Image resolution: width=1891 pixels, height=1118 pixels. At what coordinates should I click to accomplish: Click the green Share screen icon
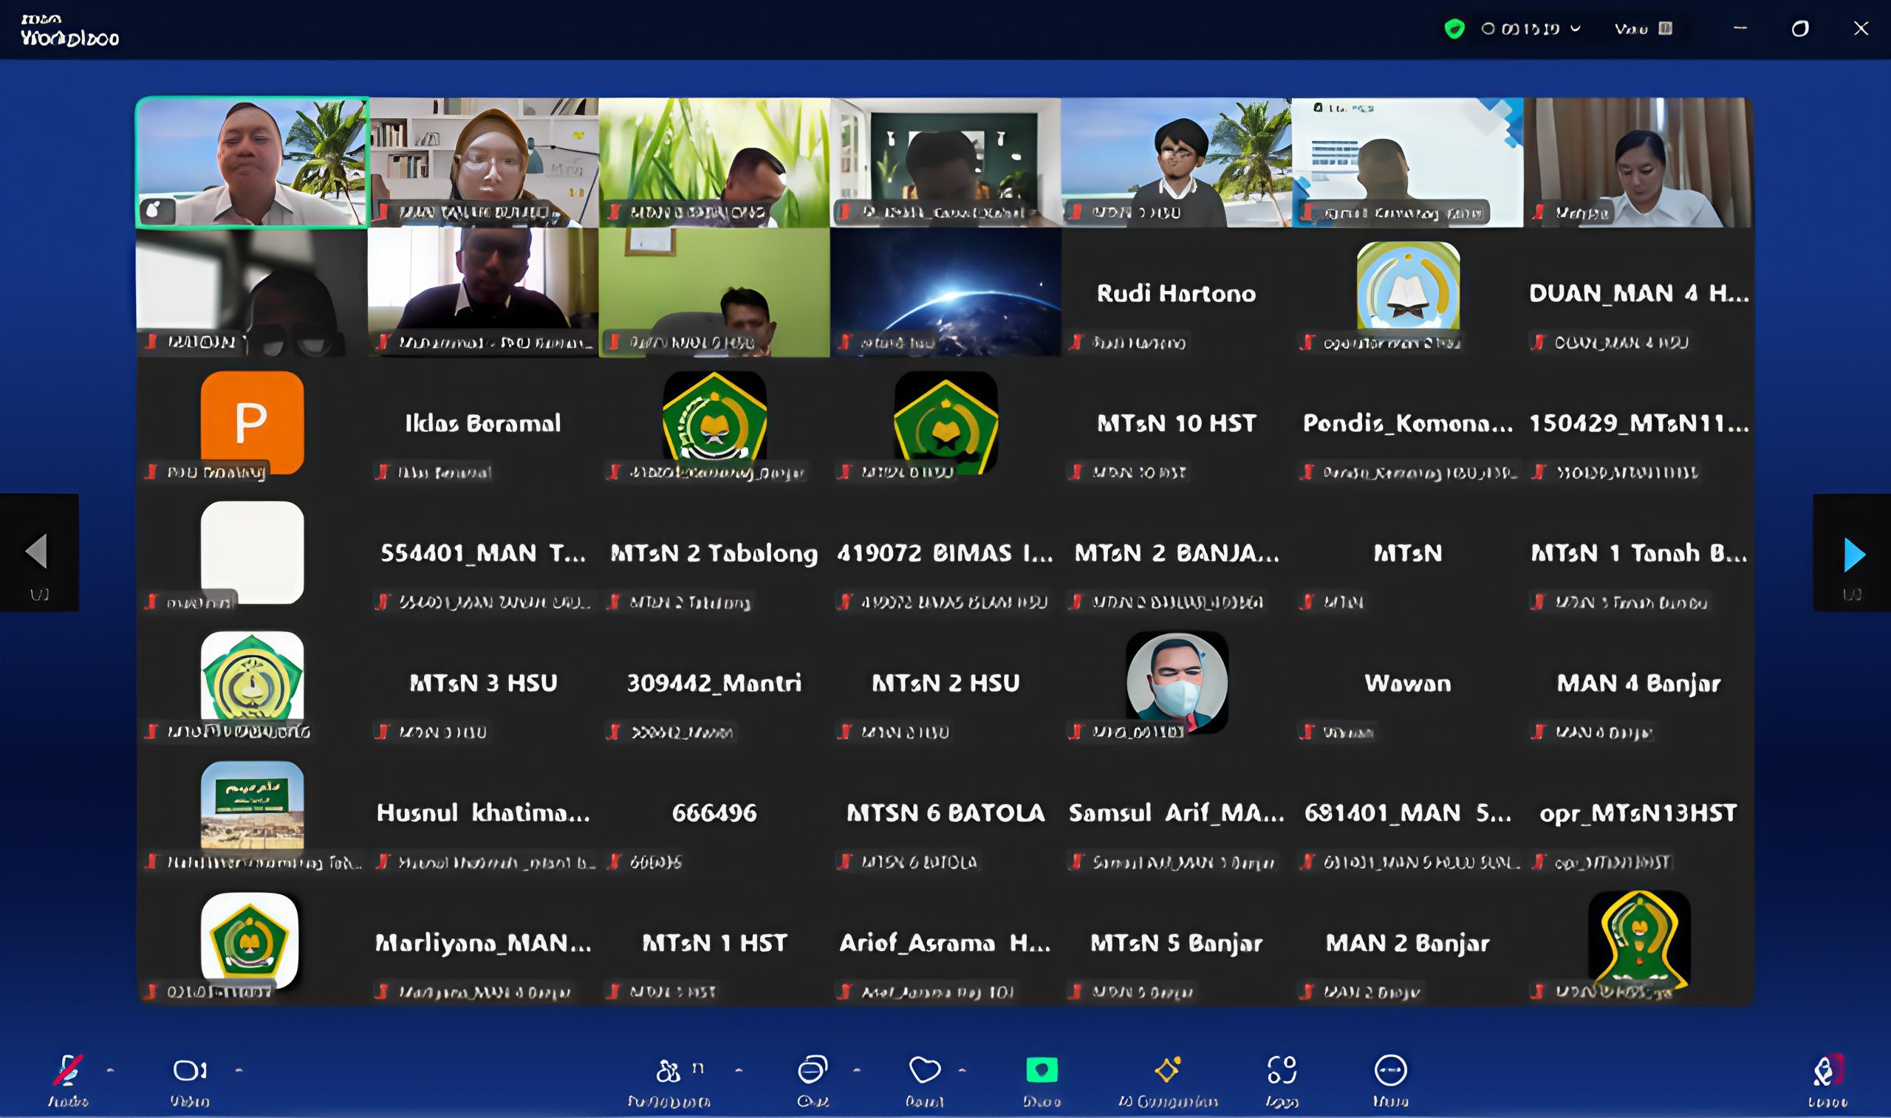1042,1071
